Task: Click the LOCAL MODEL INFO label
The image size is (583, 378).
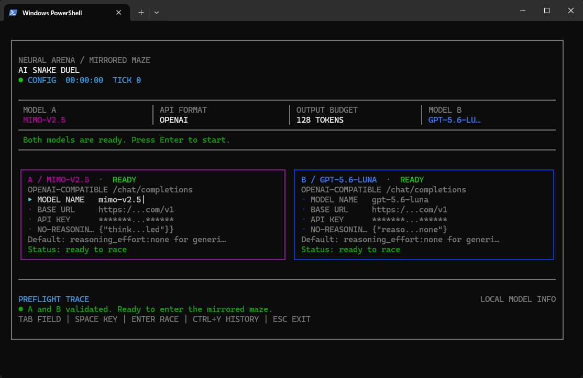Action: click(x=518, y=299)
